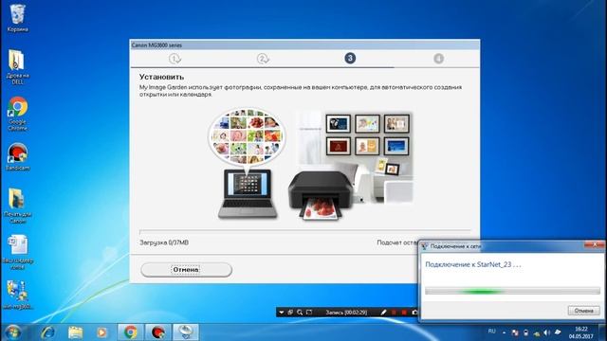Open the Google Chrome desktop shortcut

click(17, 114)
